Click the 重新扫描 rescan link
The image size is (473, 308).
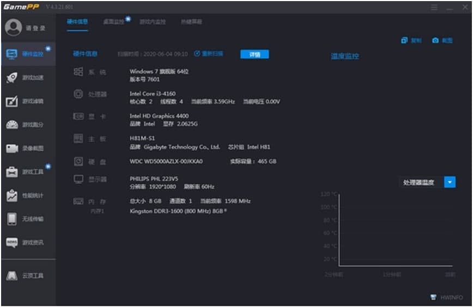208,54
